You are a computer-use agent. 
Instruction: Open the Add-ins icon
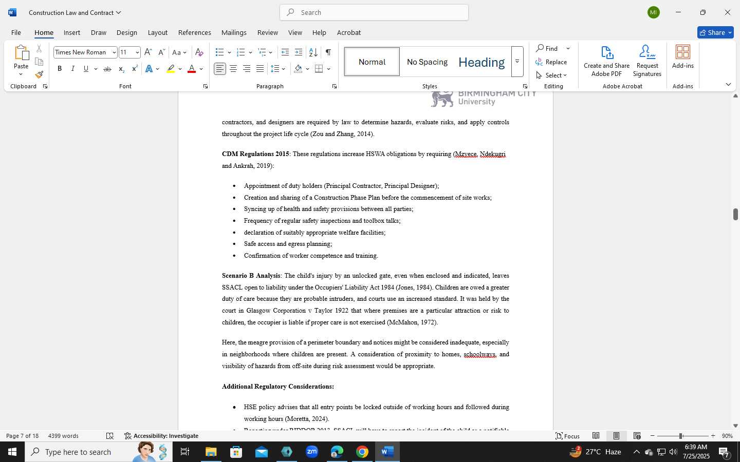point(683,57)
